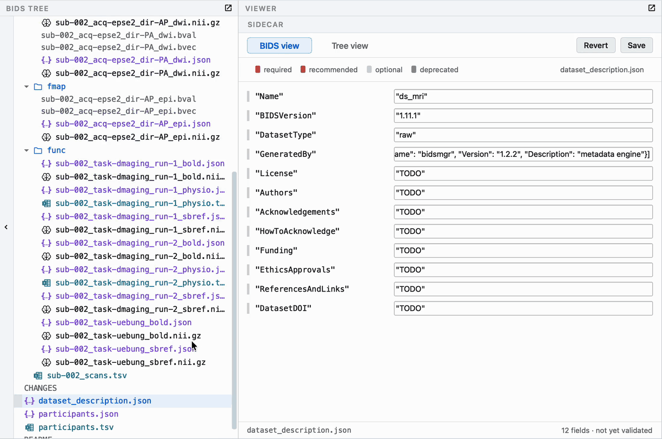Open sub-002_task-uebung_sbref.json
Image resolution: width=662 pixels, height=439 pixels.
pyautogui.click(x=126, y=349)
